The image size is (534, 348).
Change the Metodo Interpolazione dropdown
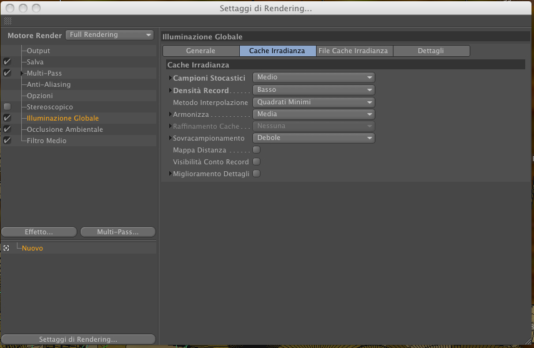click(314, 102)
